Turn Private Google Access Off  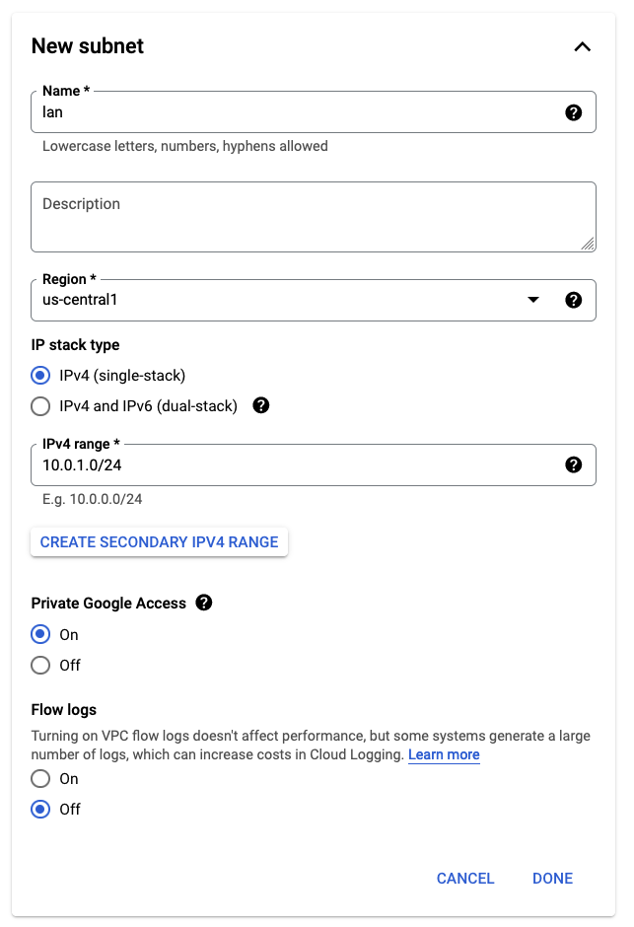(x=40, y=665)
